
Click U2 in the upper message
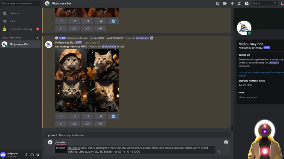pos(74,21)
